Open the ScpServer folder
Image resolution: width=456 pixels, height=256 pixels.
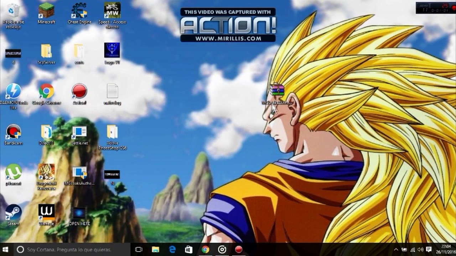point(46,54)
